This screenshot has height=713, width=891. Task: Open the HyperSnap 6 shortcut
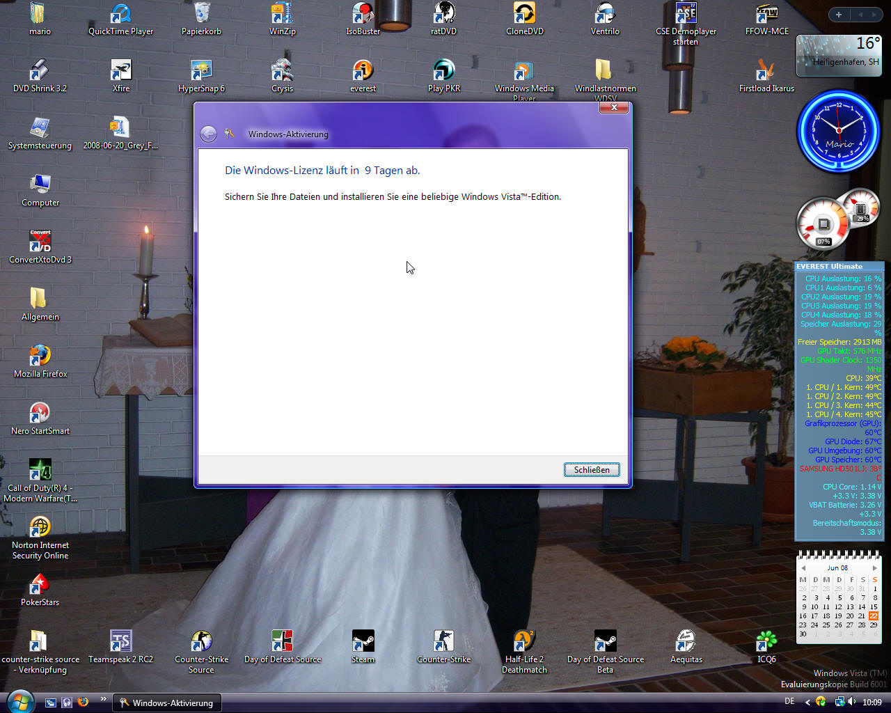point(202,76)
